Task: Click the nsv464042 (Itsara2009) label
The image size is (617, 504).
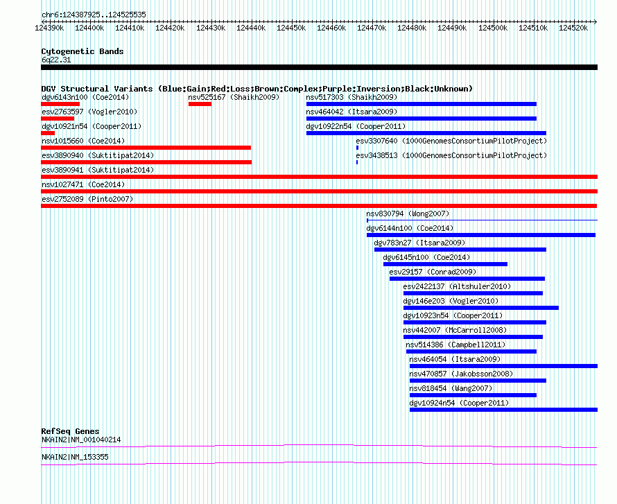Action: [x=351, y=112]
